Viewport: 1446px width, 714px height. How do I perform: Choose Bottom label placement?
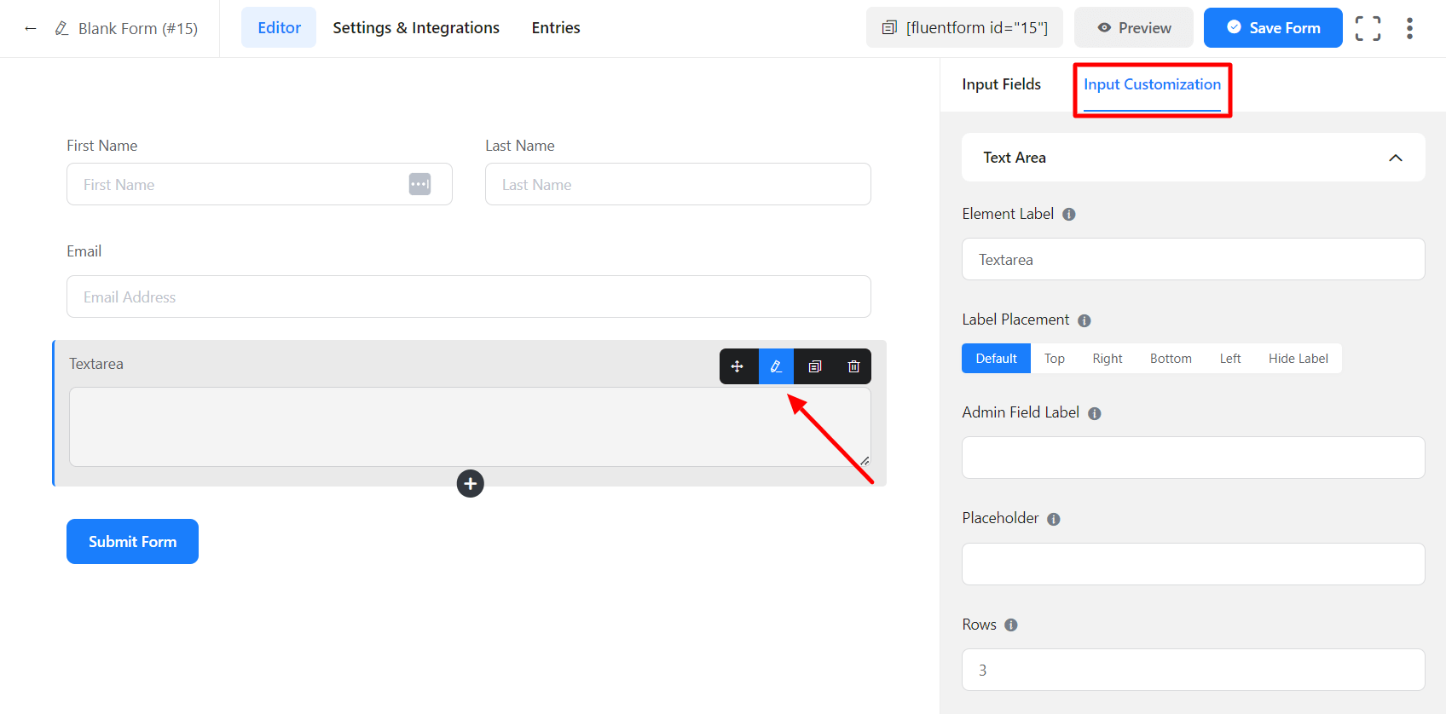pyautogui.click(x=1170, y=359)
